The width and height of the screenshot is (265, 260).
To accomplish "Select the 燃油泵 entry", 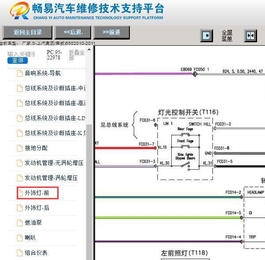I will click(33, 223).
